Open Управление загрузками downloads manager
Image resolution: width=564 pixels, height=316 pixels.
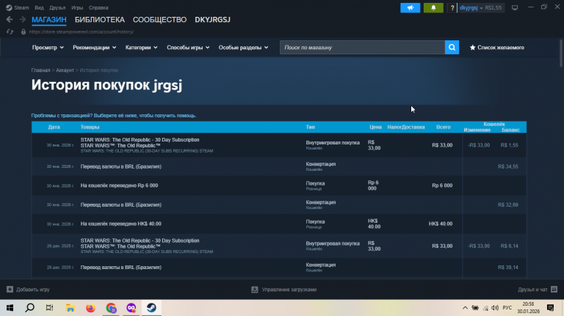click(283, 290)
